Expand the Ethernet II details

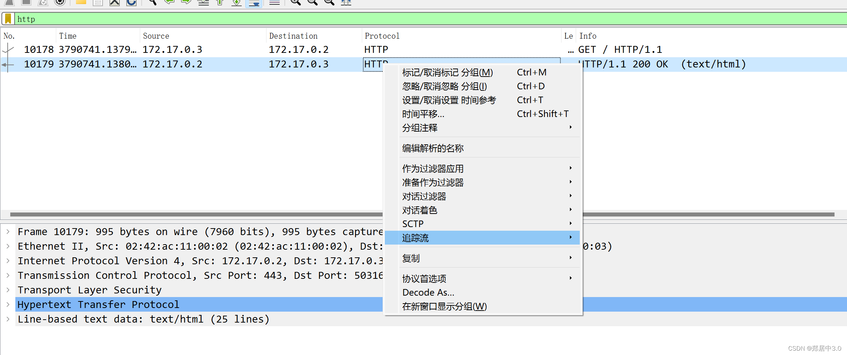click(8, 246)
